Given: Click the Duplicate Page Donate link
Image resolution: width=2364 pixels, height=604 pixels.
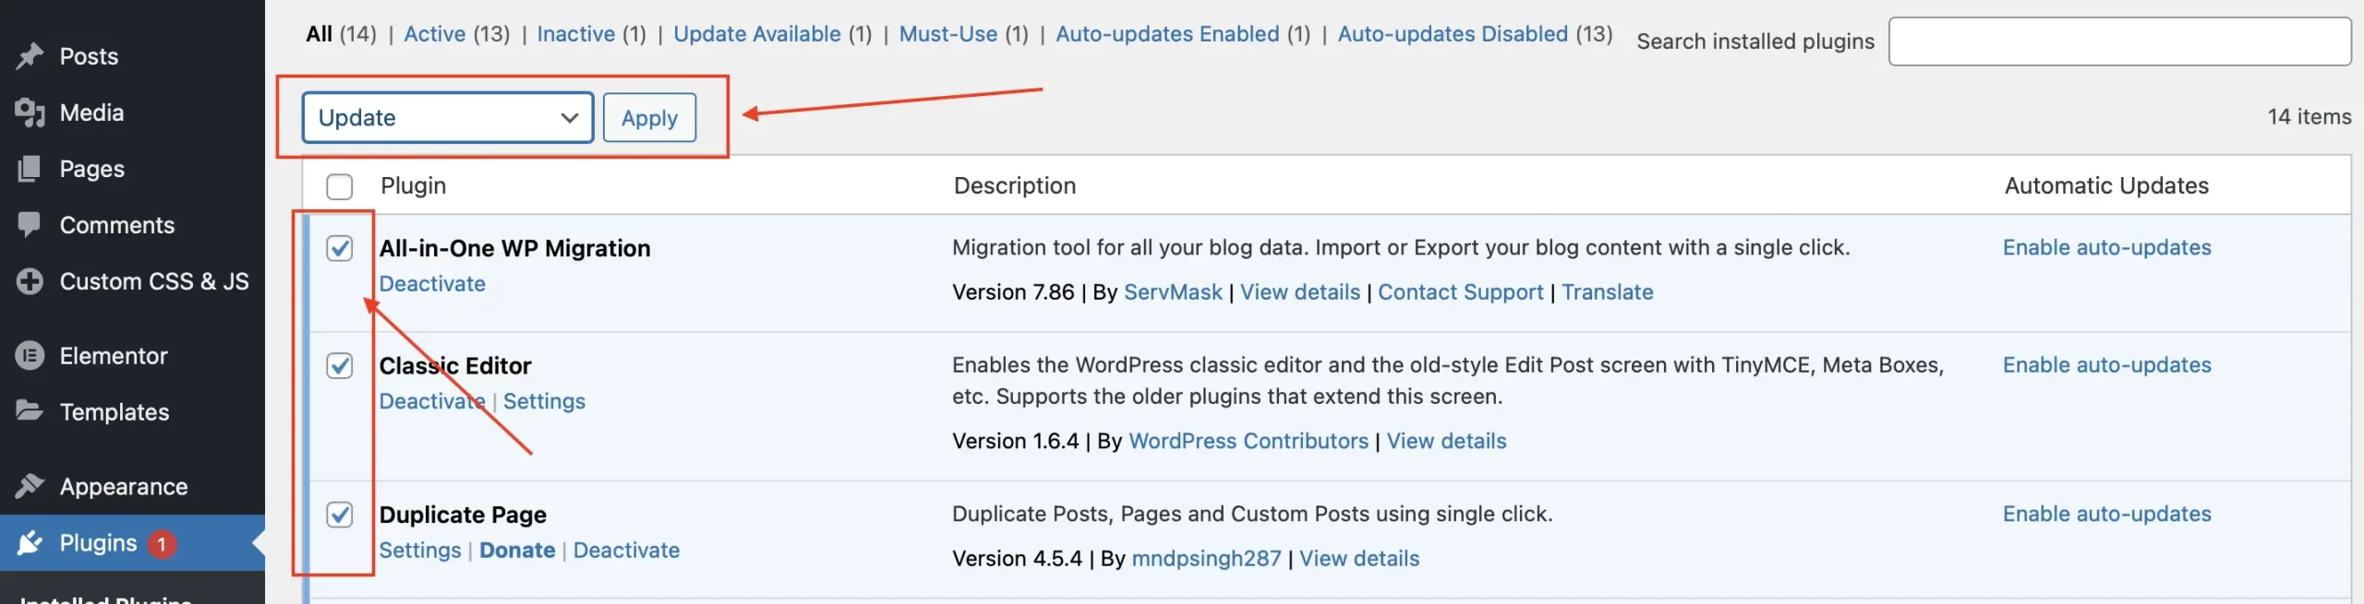Looking at the screenshot, I should 517,551.
